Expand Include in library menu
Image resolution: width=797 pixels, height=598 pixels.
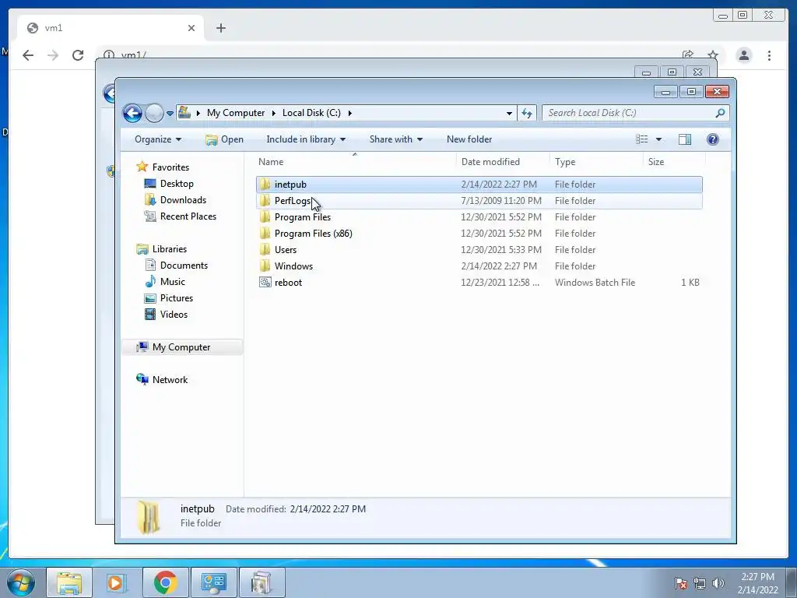(305, 139)
